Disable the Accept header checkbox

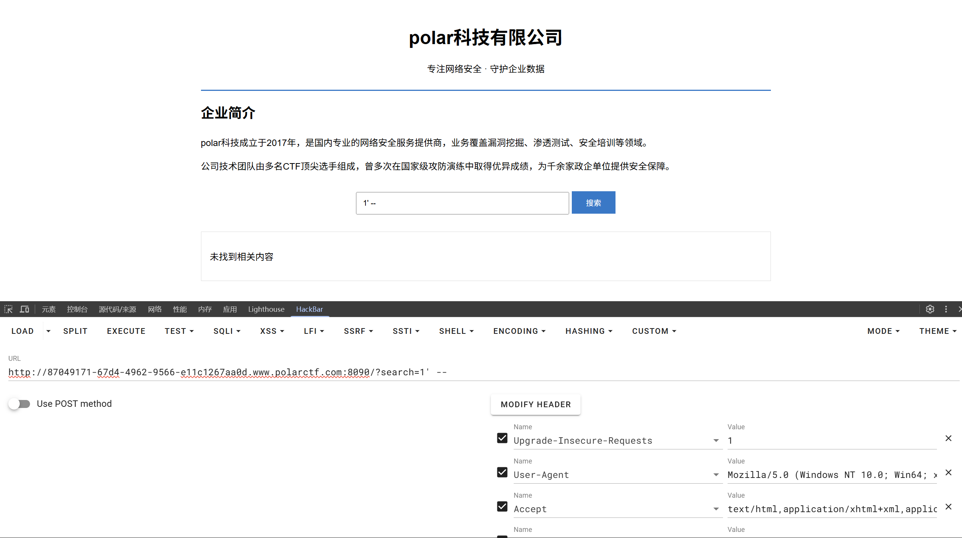pos(502,507)
